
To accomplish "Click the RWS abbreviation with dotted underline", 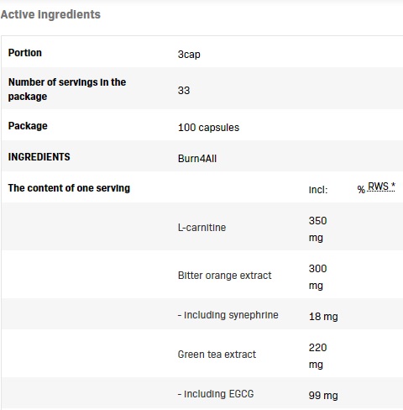I will click(x=381, y=187).
